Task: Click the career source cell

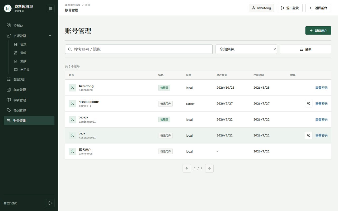Action: click(x=190, y=104)
